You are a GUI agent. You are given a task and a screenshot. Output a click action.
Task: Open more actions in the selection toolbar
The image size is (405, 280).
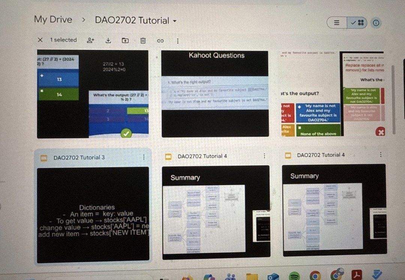[177, 41]
